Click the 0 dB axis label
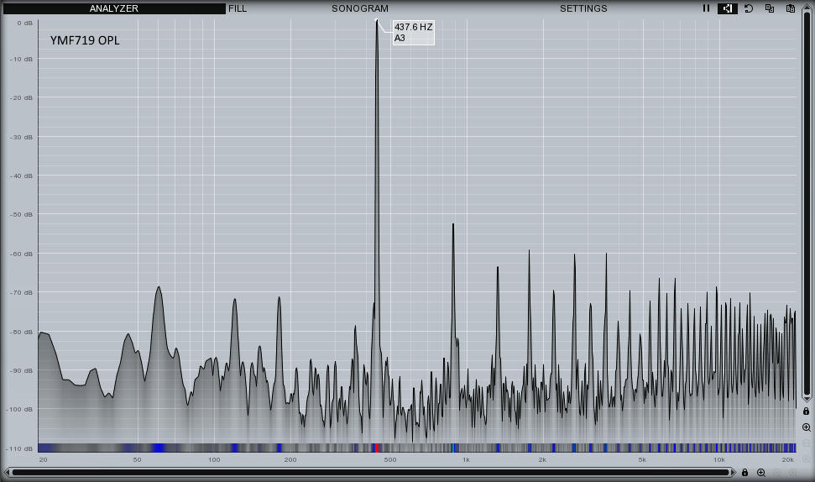 pyautogui.click(x=24, y=23)
